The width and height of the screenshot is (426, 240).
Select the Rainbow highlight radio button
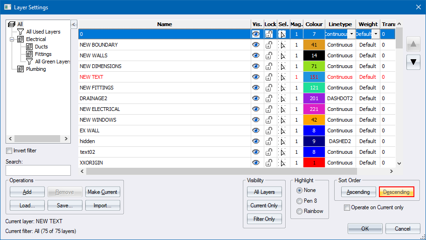pos(299,211)
